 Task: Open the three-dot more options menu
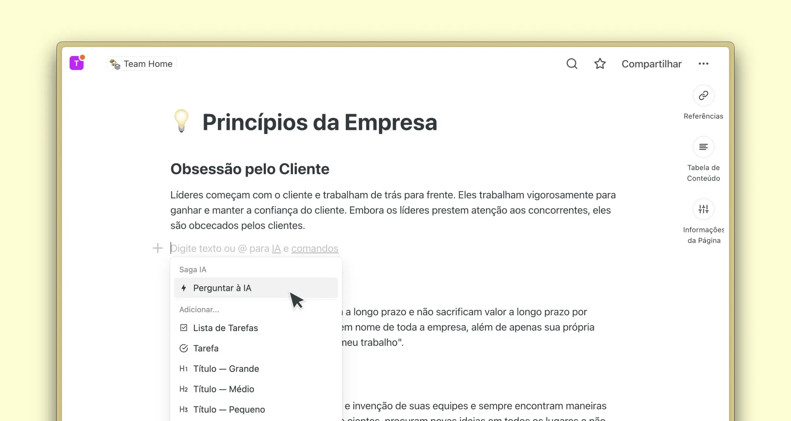[x=703, y=64]
